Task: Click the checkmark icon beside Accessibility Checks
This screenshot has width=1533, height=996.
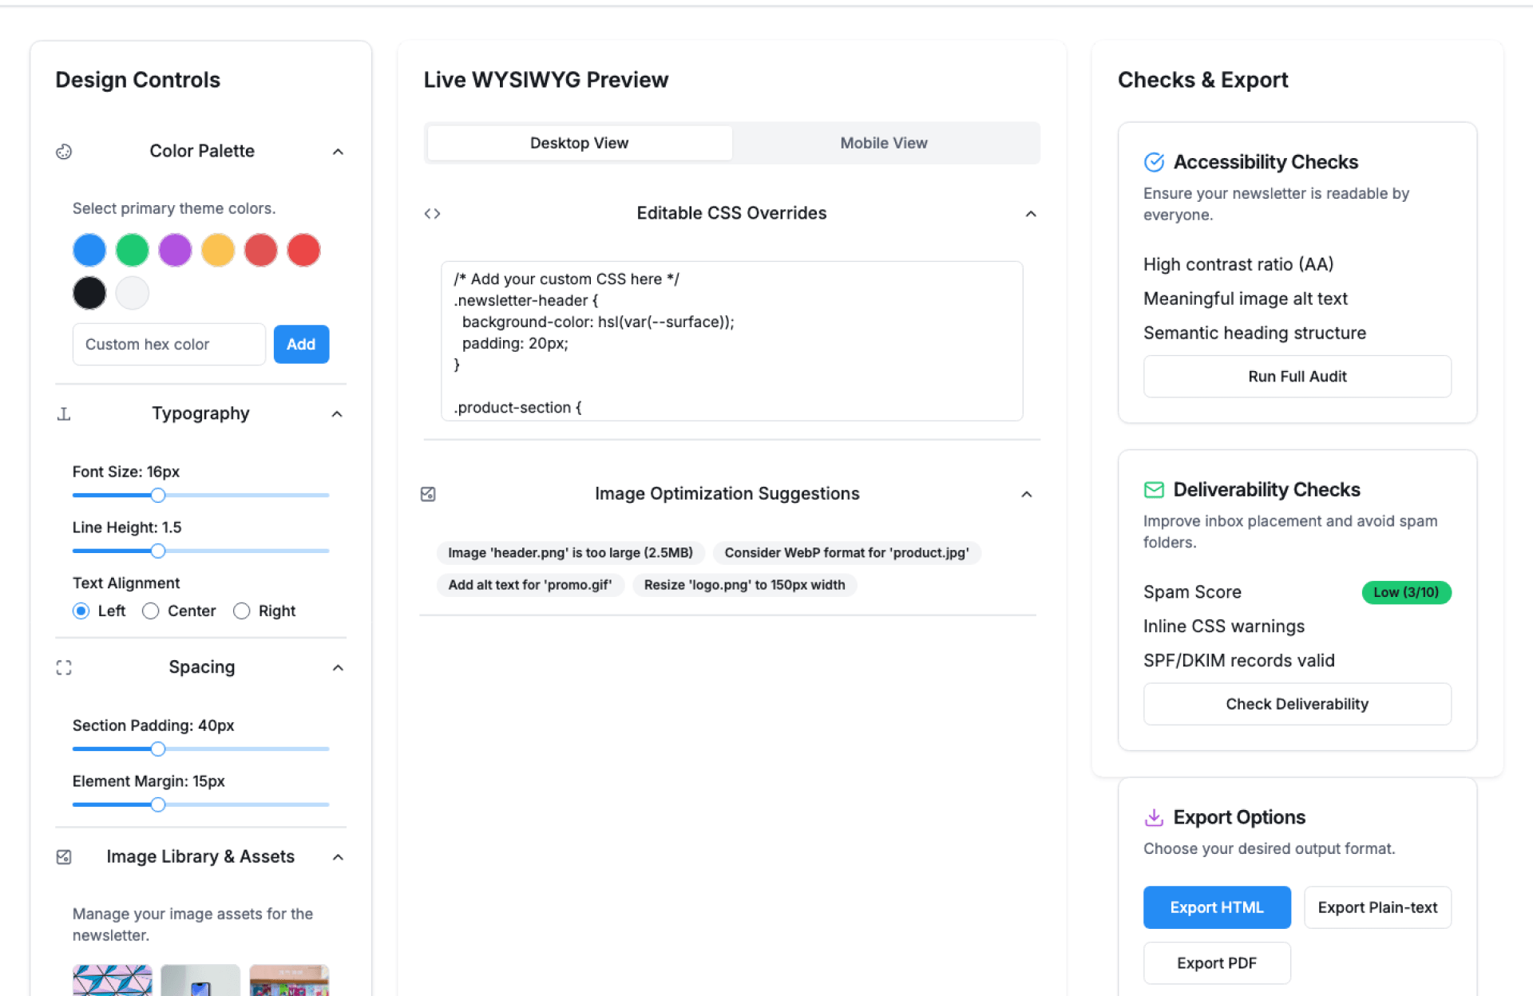Action: (1154, 163)
